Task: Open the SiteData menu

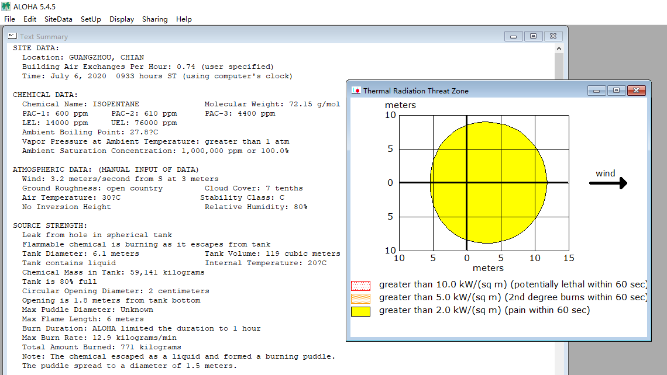Action: (59, 19)
